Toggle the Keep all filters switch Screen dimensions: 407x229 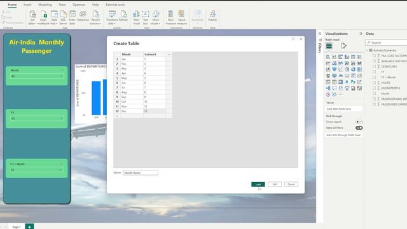tap(359, 128)
